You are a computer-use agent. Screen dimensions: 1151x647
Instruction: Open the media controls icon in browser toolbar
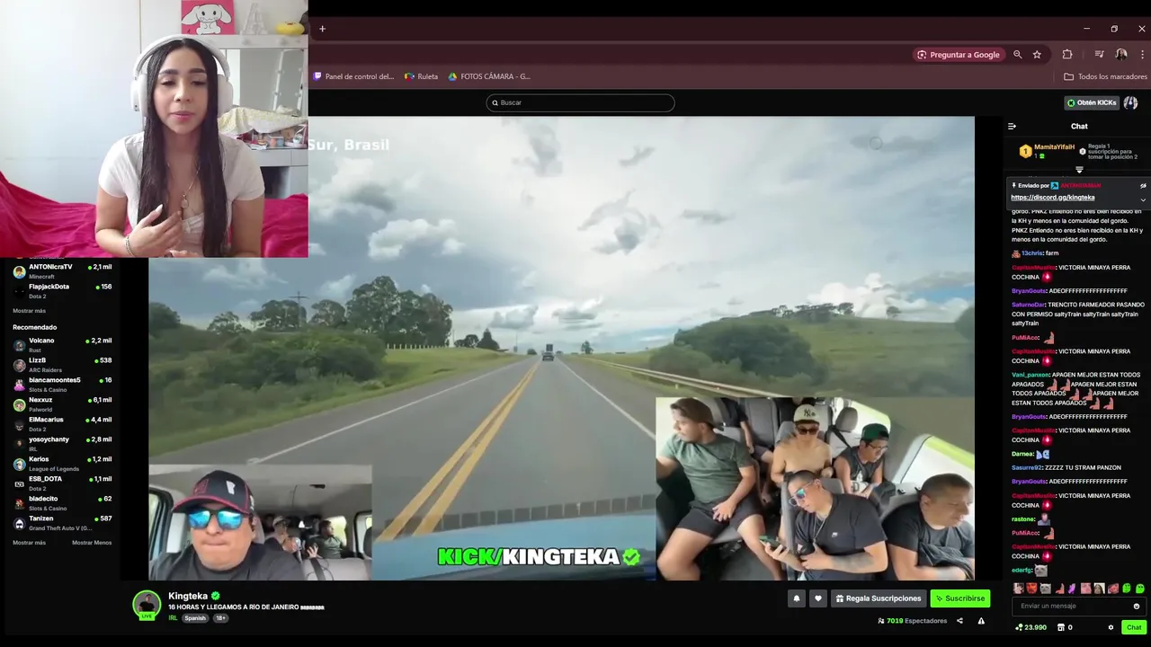coord(1099,55)
